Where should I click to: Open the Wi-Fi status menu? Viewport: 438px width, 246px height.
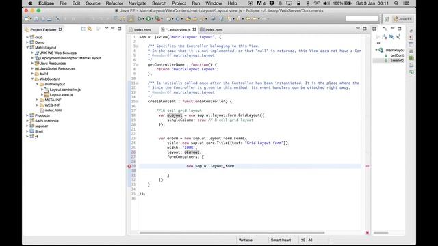pos(317,3)
